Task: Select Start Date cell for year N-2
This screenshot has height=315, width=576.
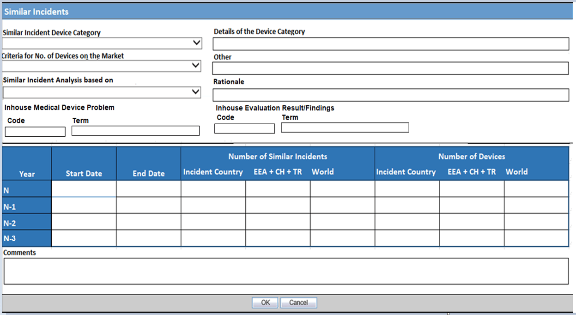Action: click(84, 222)
